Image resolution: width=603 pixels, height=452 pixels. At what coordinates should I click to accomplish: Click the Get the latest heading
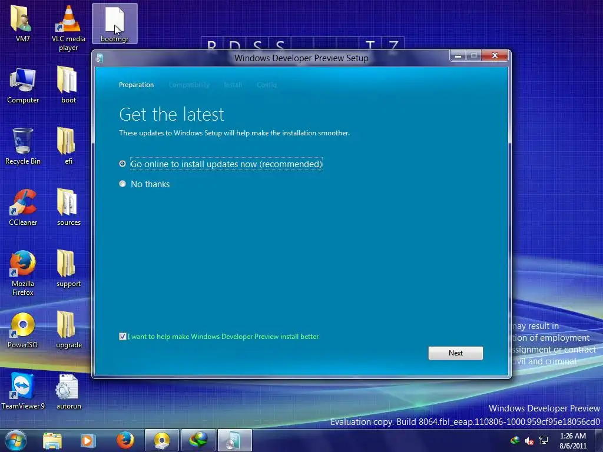pos(171,114)
